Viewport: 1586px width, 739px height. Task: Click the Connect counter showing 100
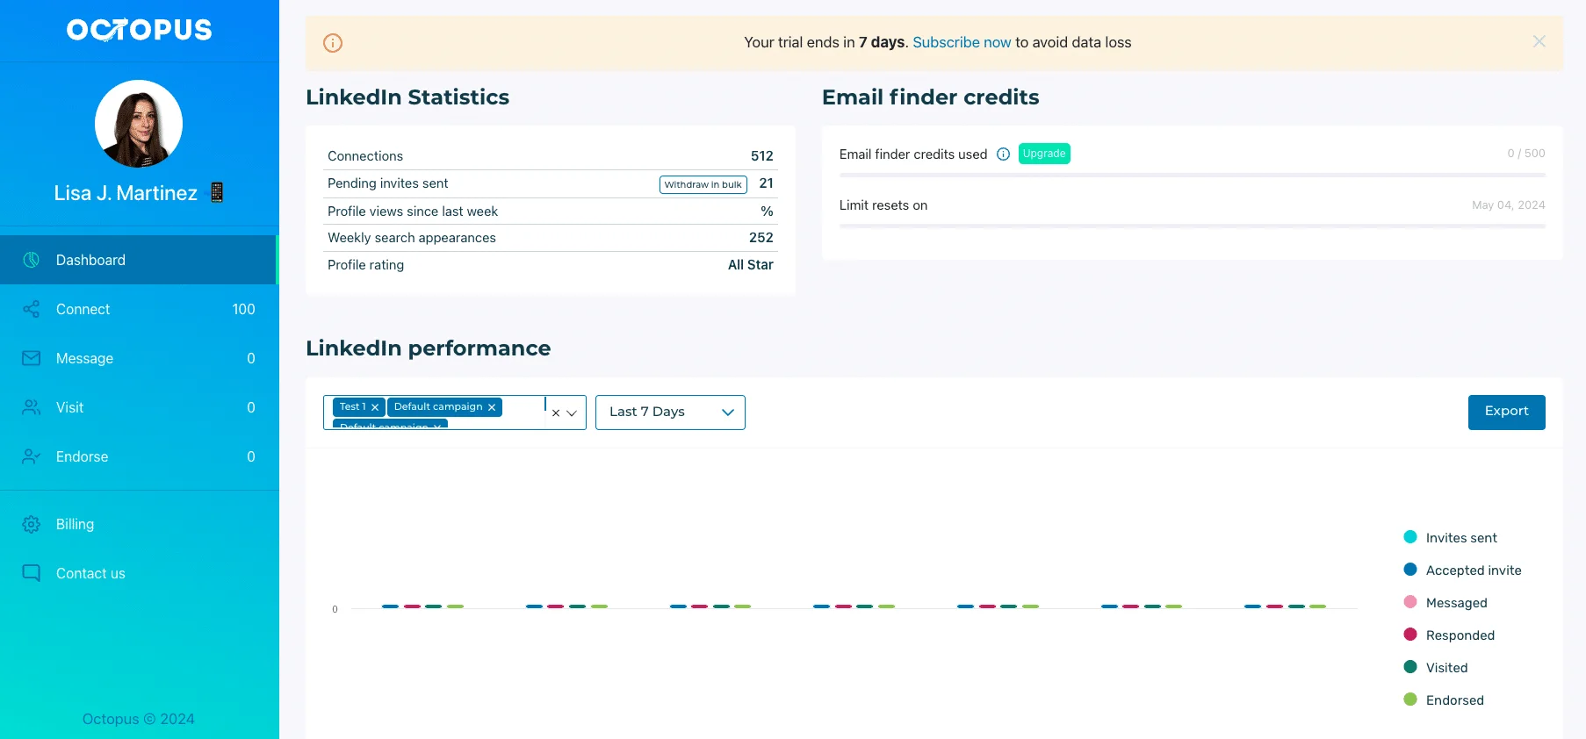tap(243, 309)
